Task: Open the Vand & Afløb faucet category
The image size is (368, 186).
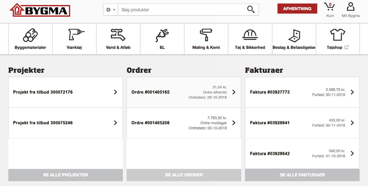Action: (118, 35)
